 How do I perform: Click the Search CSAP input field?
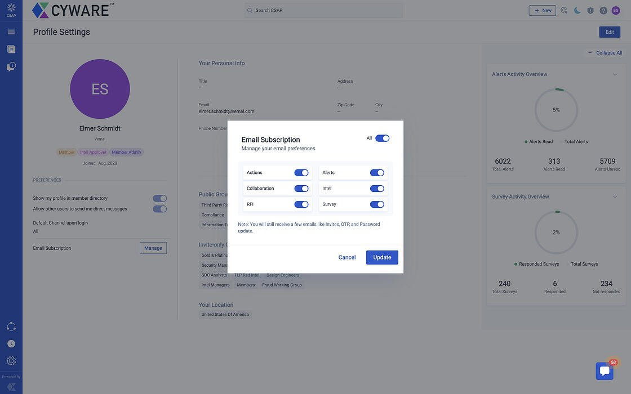pos(327,11)
